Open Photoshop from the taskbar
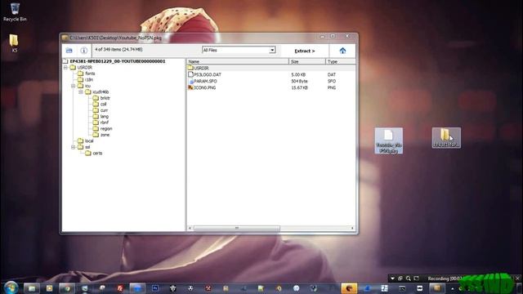This screenshot has width=523, height=294. 155,288
